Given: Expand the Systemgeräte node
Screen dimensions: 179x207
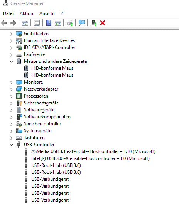Looking at the screenshot, I should click(x=11, y=131).
